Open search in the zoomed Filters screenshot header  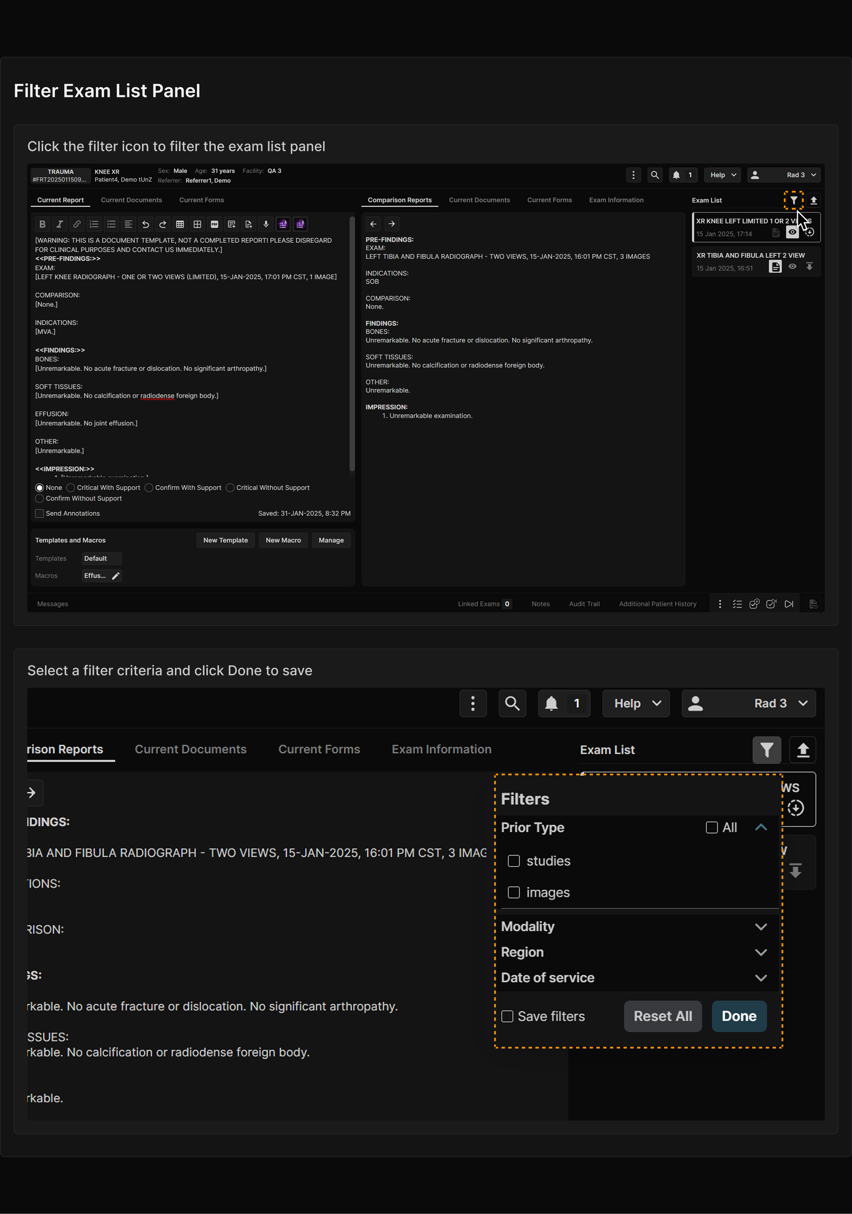(512, 703)
